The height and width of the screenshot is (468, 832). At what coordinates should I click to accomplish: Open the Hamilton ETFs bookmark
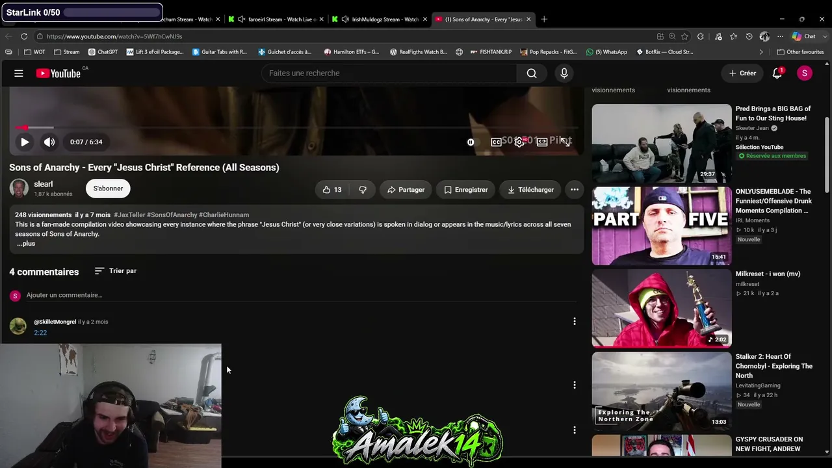point(352,52)
